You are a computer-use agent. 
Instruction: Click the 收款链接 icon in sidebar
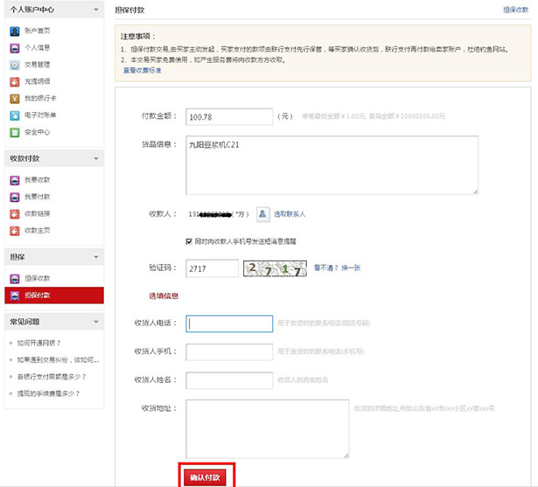point(15,213)
